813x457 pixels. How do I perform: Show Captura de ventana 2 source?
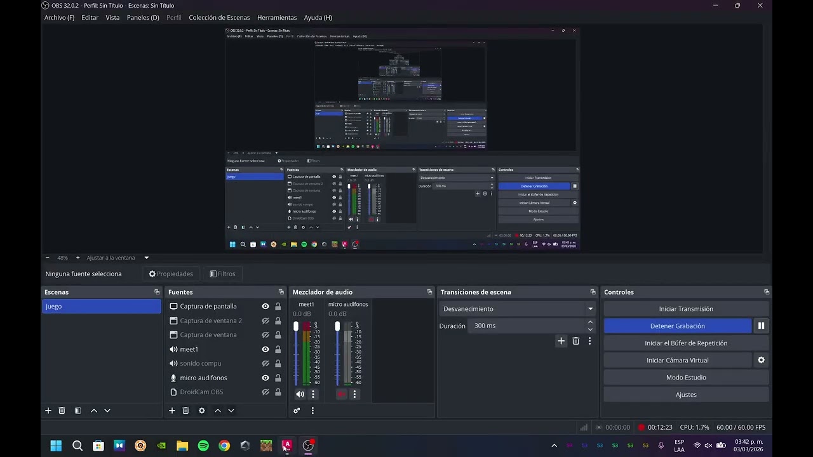point(265,321)
